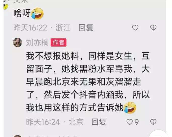The height and width of the screenshot is (137, 172).
Task: Tap the 昨天16:24 · 北京 timestamp
Action: coord(55,122)
